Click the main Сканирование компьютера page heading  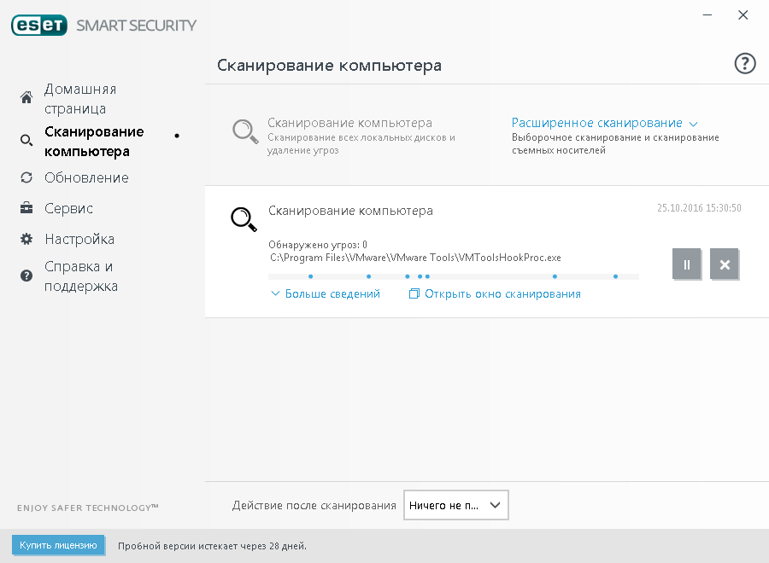click(329, 65)
